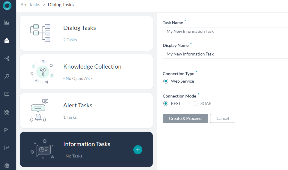Image resolution: width=288 pixels, height=170 pixels.
Task: Open the four-squares grid sidebar icon
Action: pos(7,112)
